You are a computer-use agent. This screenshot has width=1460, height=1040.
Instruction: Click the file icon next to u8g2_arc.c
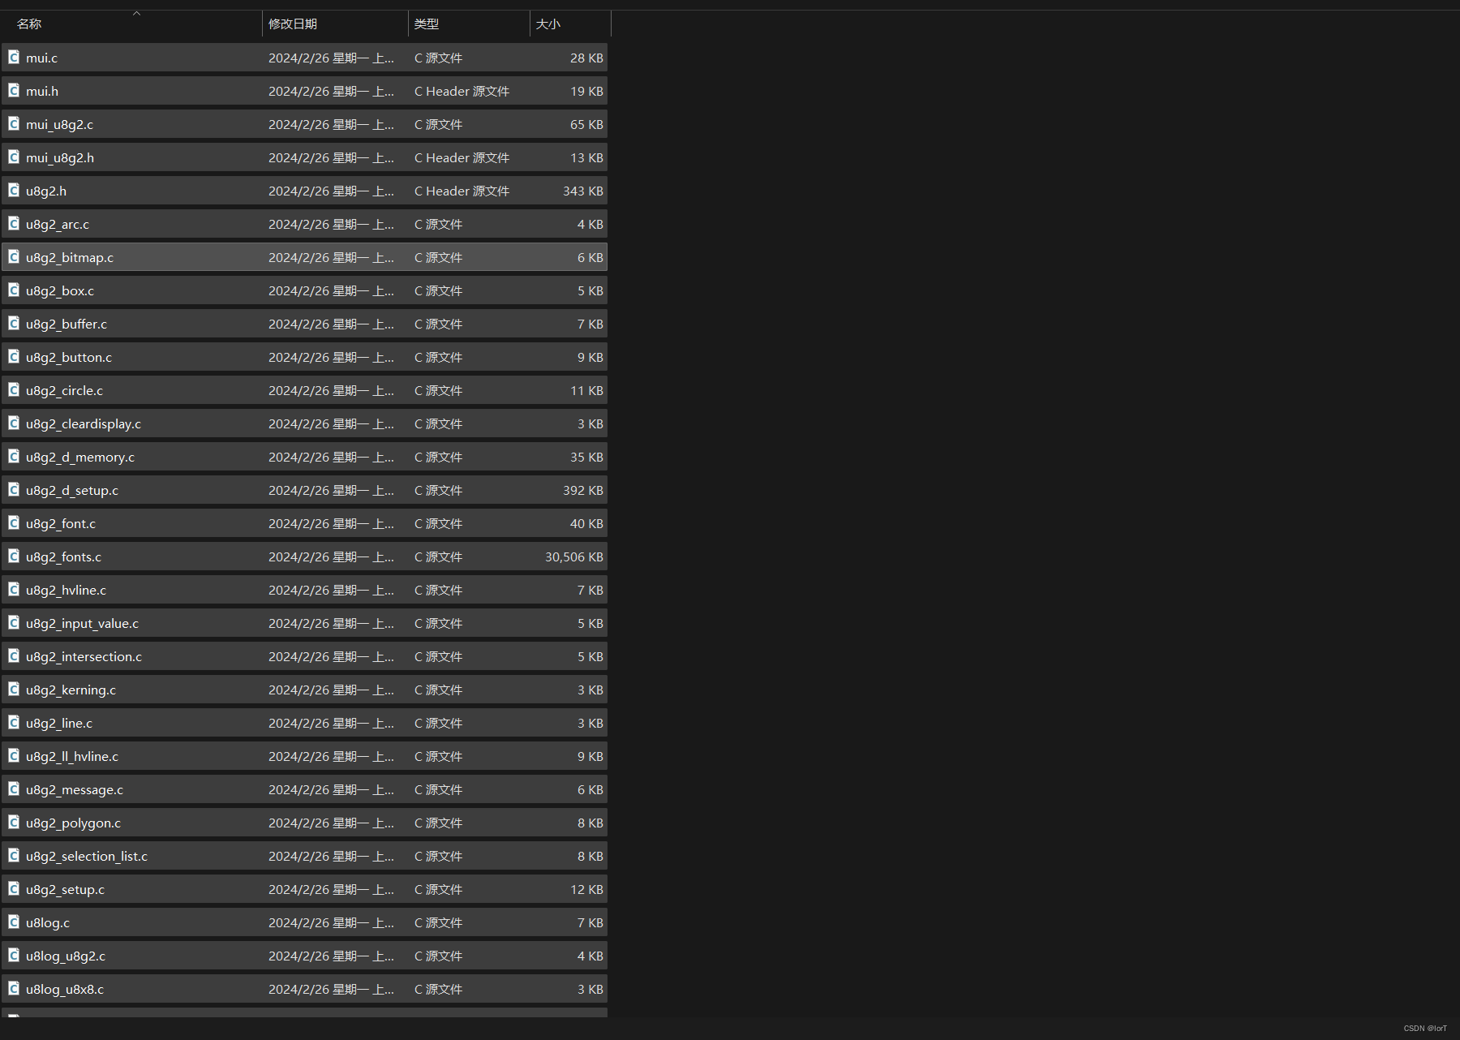pos(14,224)
